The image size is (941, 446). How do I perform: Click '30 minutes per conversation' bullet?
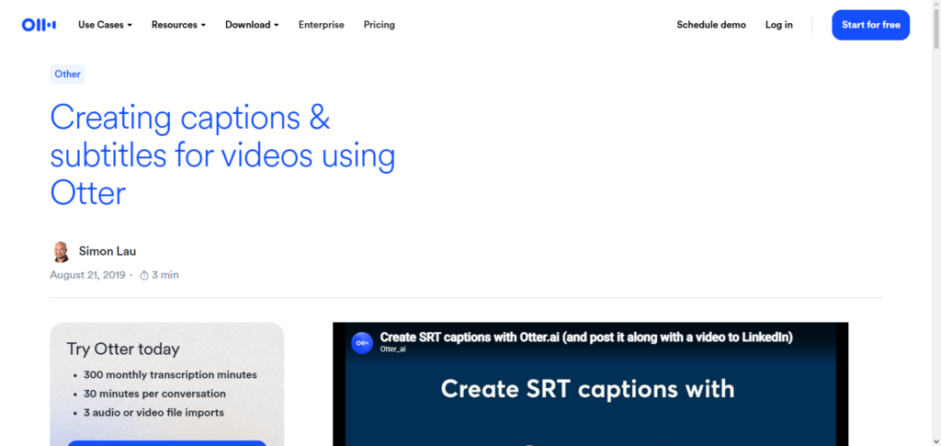coord(154,394)
